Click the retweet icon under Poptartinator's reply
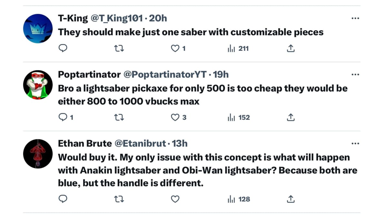This screenshot has width=387, height=217. point(119,117)
